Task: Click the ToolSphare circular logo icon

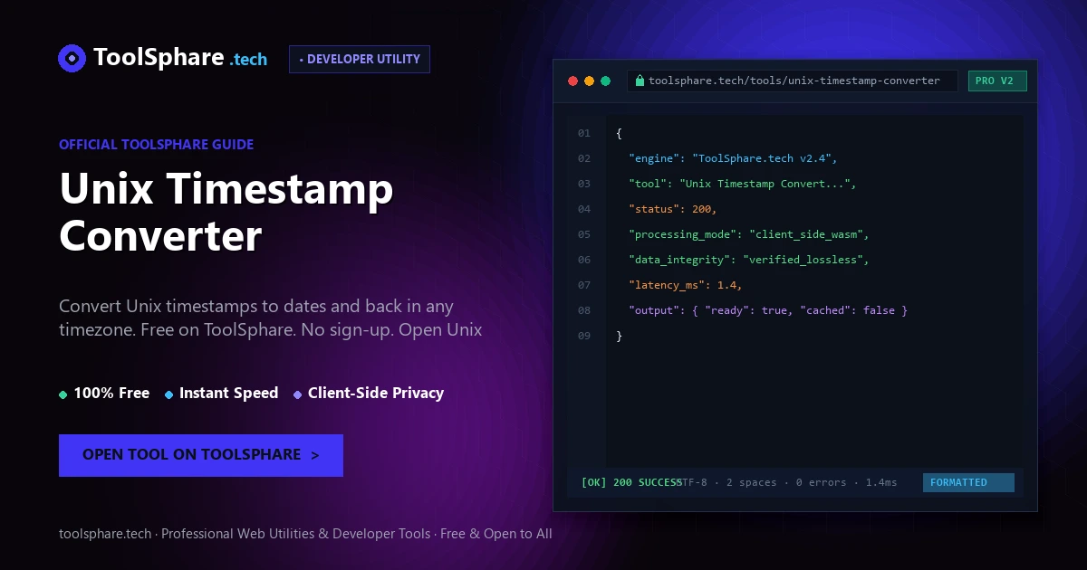Action: [72, 59]
